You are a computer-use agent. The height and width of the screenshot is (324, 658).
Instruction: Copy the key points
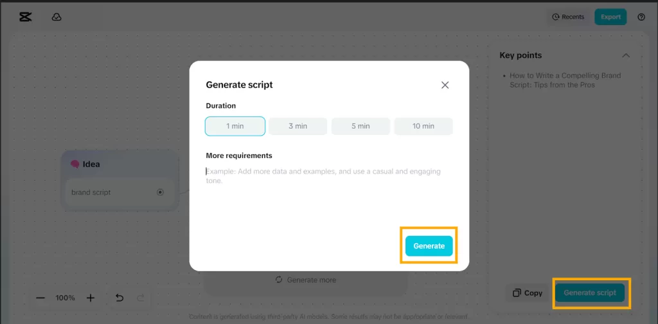[x=528, y=292]
